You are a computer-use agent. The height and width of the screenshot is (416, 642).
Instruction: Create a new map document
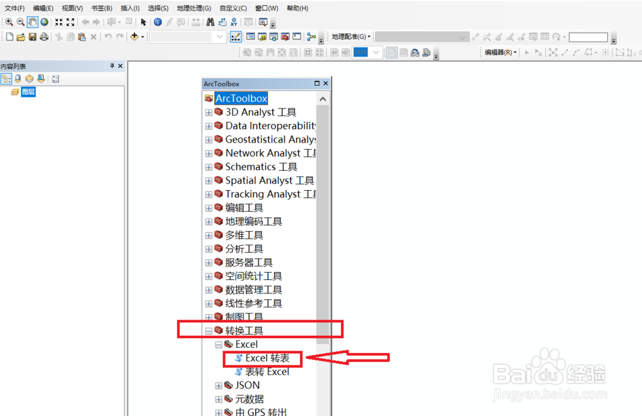point(10,37)
